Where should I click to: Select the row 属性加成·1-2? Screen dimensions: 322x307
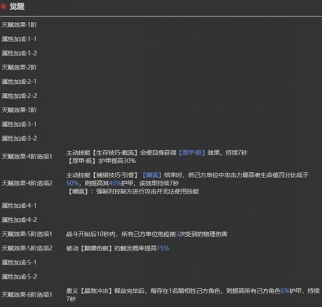(19, 53)
